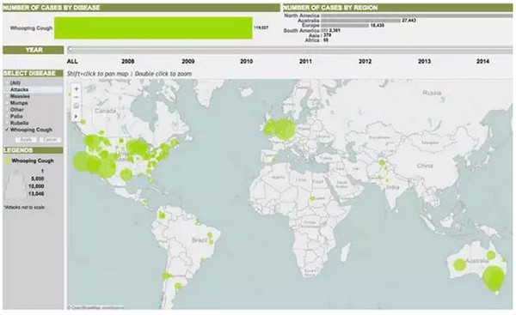
Task: Click the Russia label on the map
Action: 432,93
